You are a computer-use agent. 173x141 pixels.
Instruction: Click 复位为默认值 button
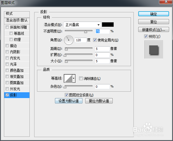(99, 101)
